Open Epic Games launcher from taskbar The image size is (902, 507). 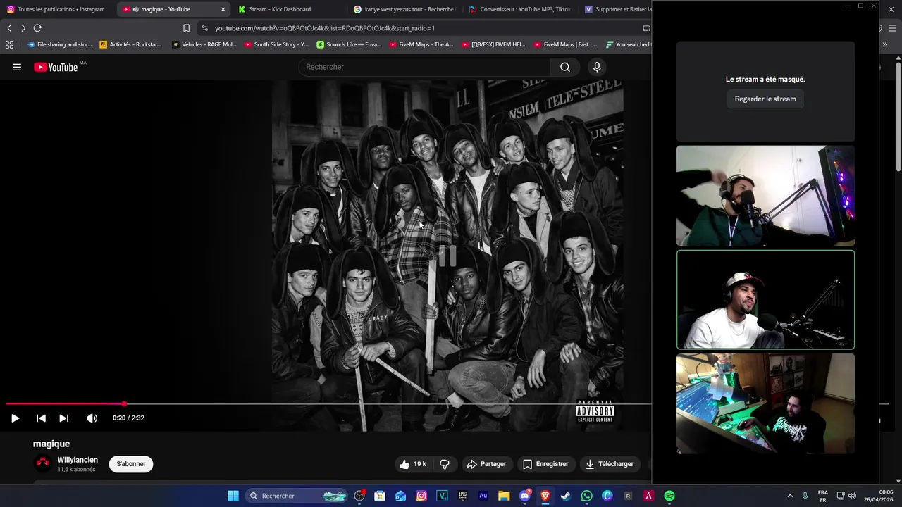tap(462, 496)
